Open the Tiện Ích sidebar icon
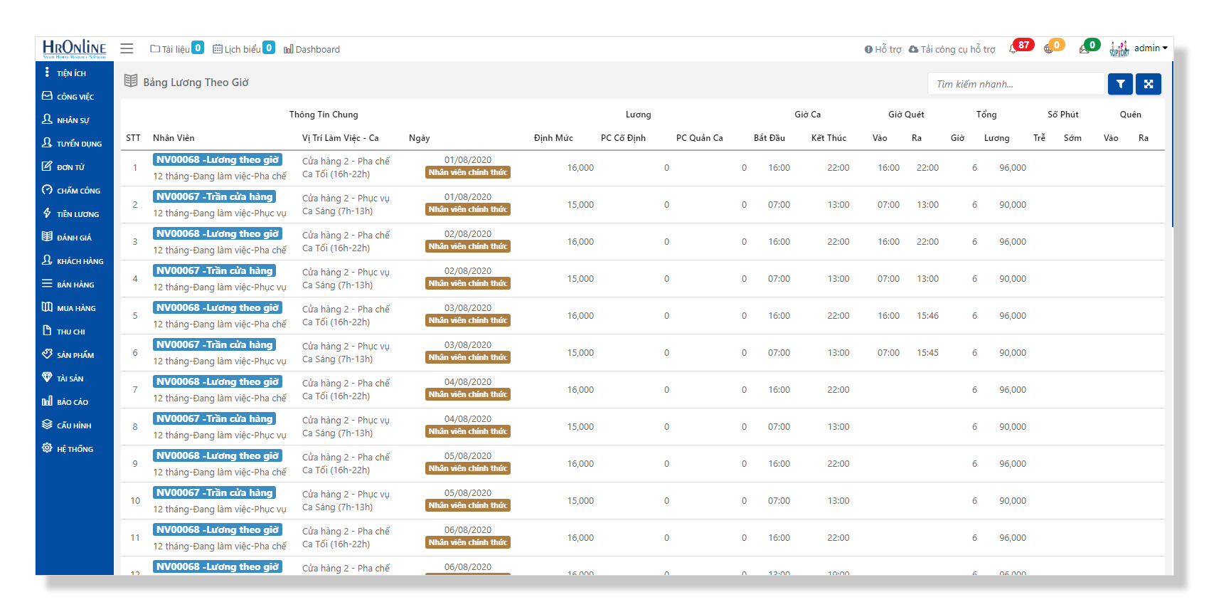This screenshot has height=612, width=1209. point(47,73)
